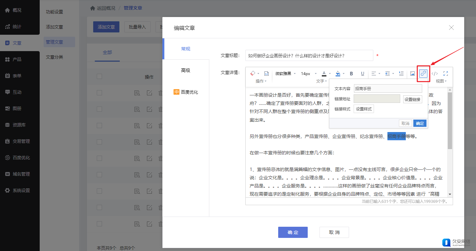The image size is (476, 251).
Task: Click the clear formatting eraser icon
Action: click(253, 73)
